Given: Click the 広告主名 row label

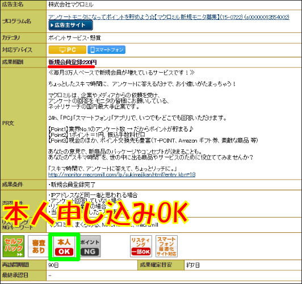Looking at the screenshot, I should click(x=12, y=5).
